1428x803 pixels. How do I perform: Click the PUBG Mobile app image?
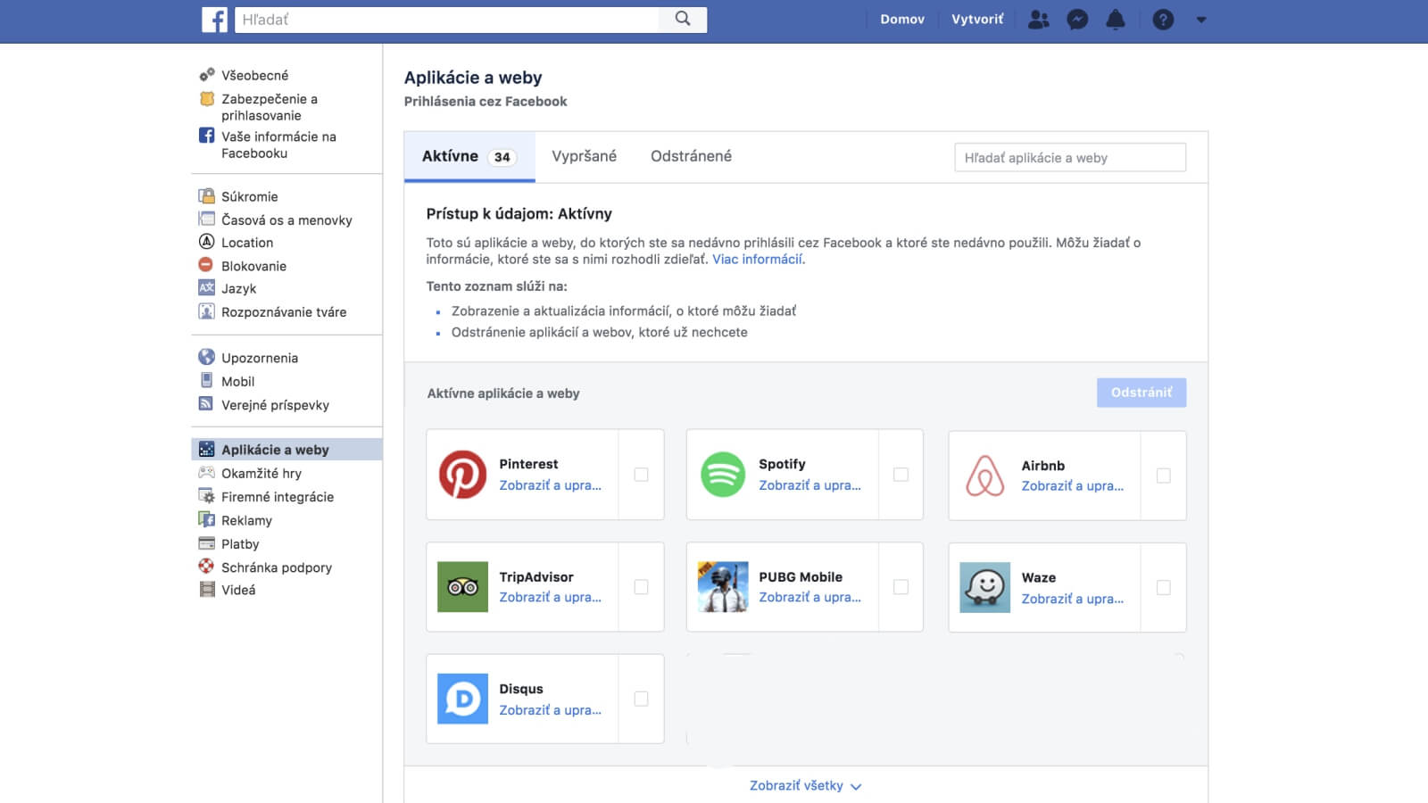point(723,586)
